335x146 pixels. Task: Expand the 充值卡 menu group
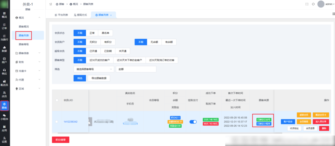[28, 71]
